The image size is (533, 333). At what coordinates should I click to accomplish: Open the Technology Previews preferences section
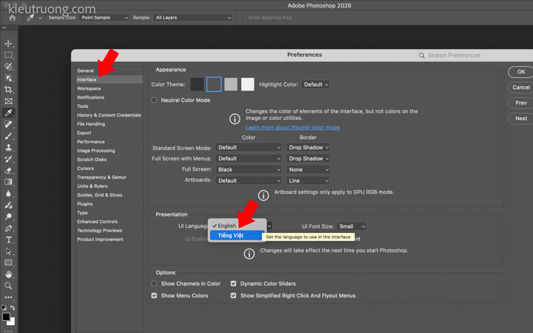coord(99,230)
